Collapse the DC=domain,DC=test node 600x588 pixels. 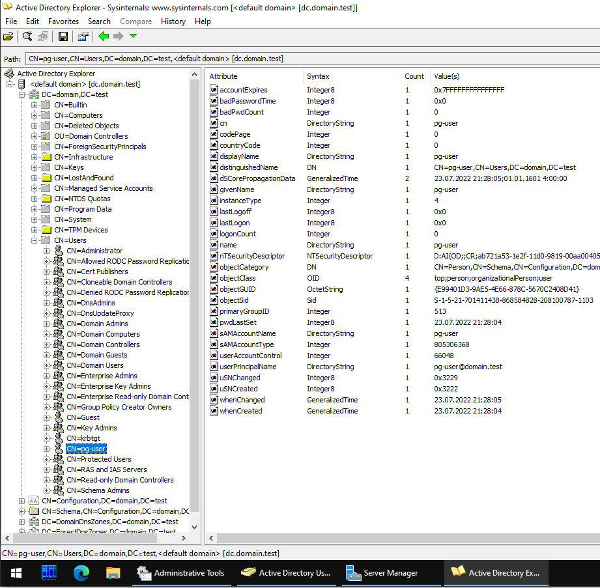21,94
